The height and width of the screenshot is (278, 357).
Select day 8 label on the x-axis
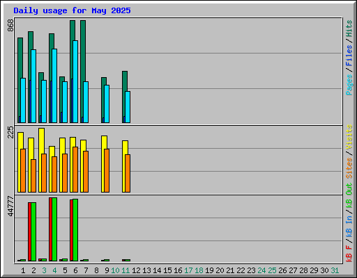click(96, 270)
